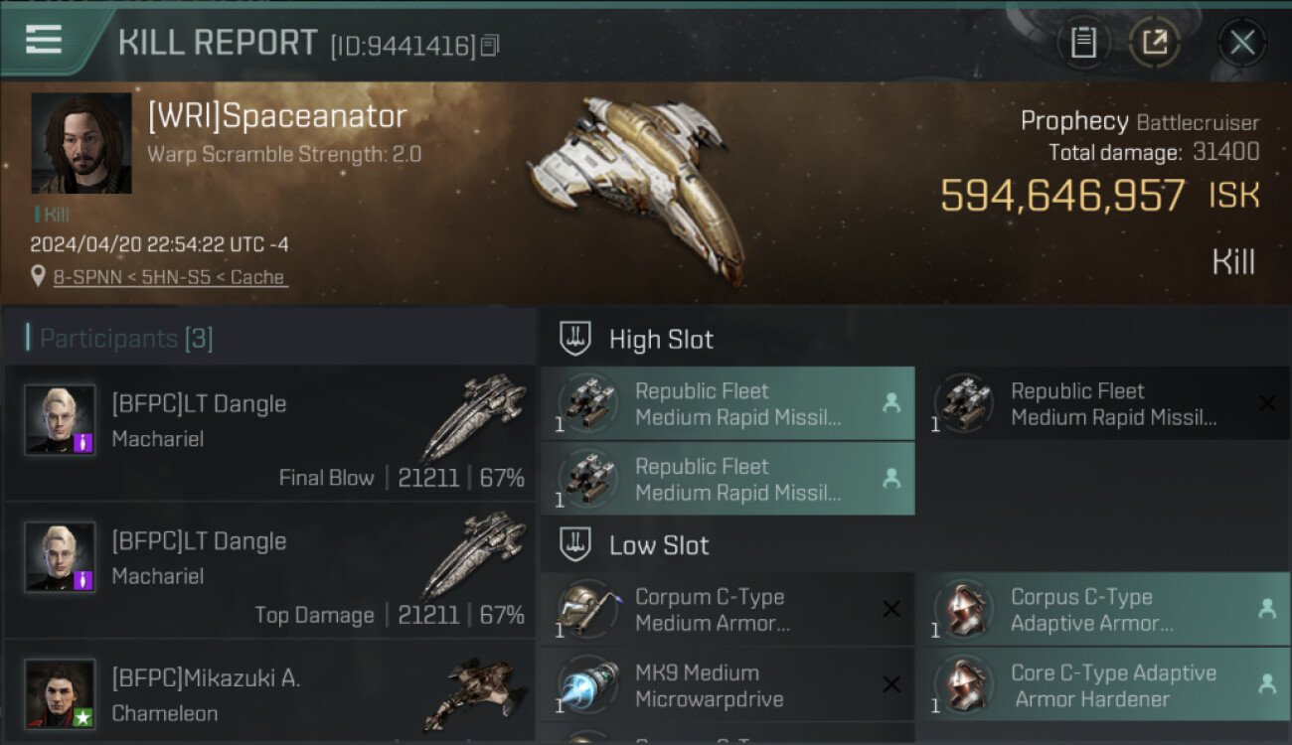Screen dimensions: 1292x745
Task: Open Mikazuki A. pilot portrait
Action: 61,692
